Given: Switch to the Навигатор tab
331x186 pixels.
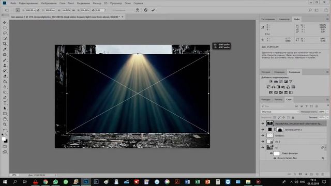Looking at the screenshot, I should point(284,19).
